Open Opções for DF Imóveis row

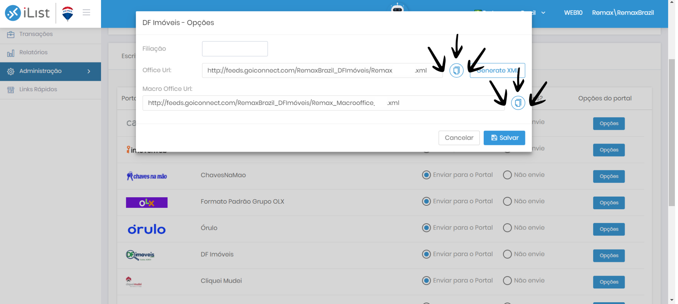[x=609, y=256]
